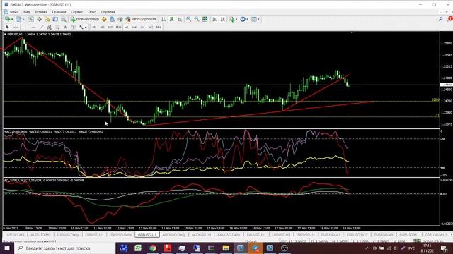The width and height of the screenshot is (453, 254).
Task: Switch timeframe to MN
Action: [x=159, y=27]
